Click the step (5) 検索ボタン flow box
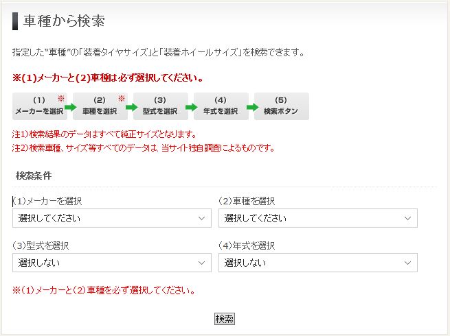This screenshot has width=450, height=336. [281, 106]
